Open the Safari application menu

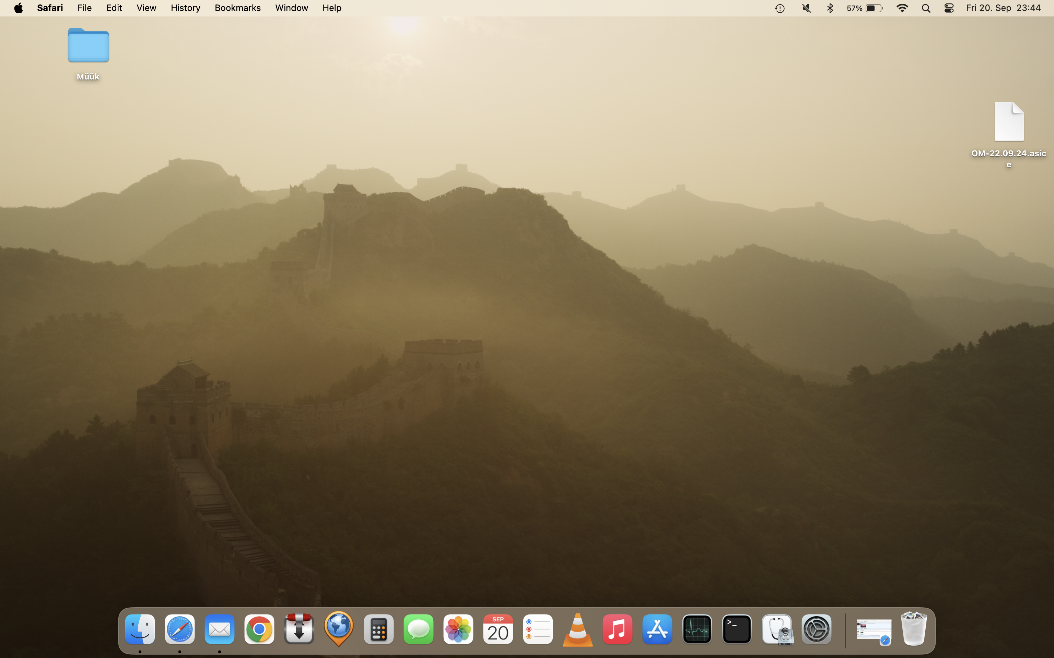pos(50,8)
